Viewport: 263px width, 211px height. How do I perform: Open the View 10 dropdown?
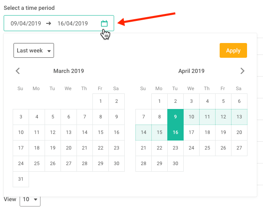(30, 200)
